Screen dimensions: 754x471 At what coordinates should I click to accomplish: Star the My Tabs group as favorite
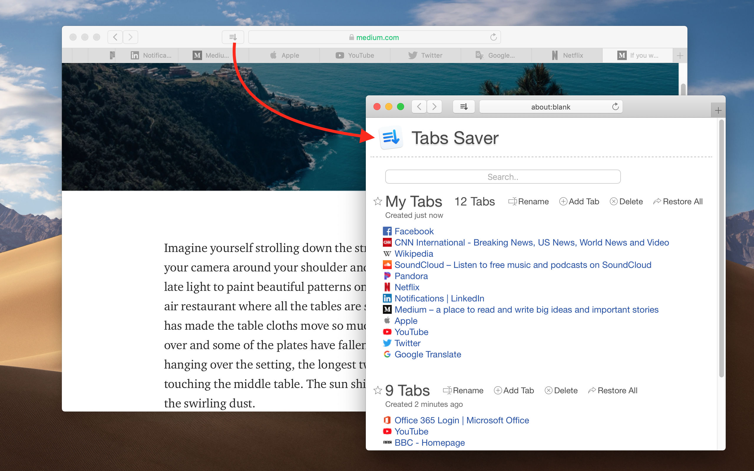coord(378,201)
